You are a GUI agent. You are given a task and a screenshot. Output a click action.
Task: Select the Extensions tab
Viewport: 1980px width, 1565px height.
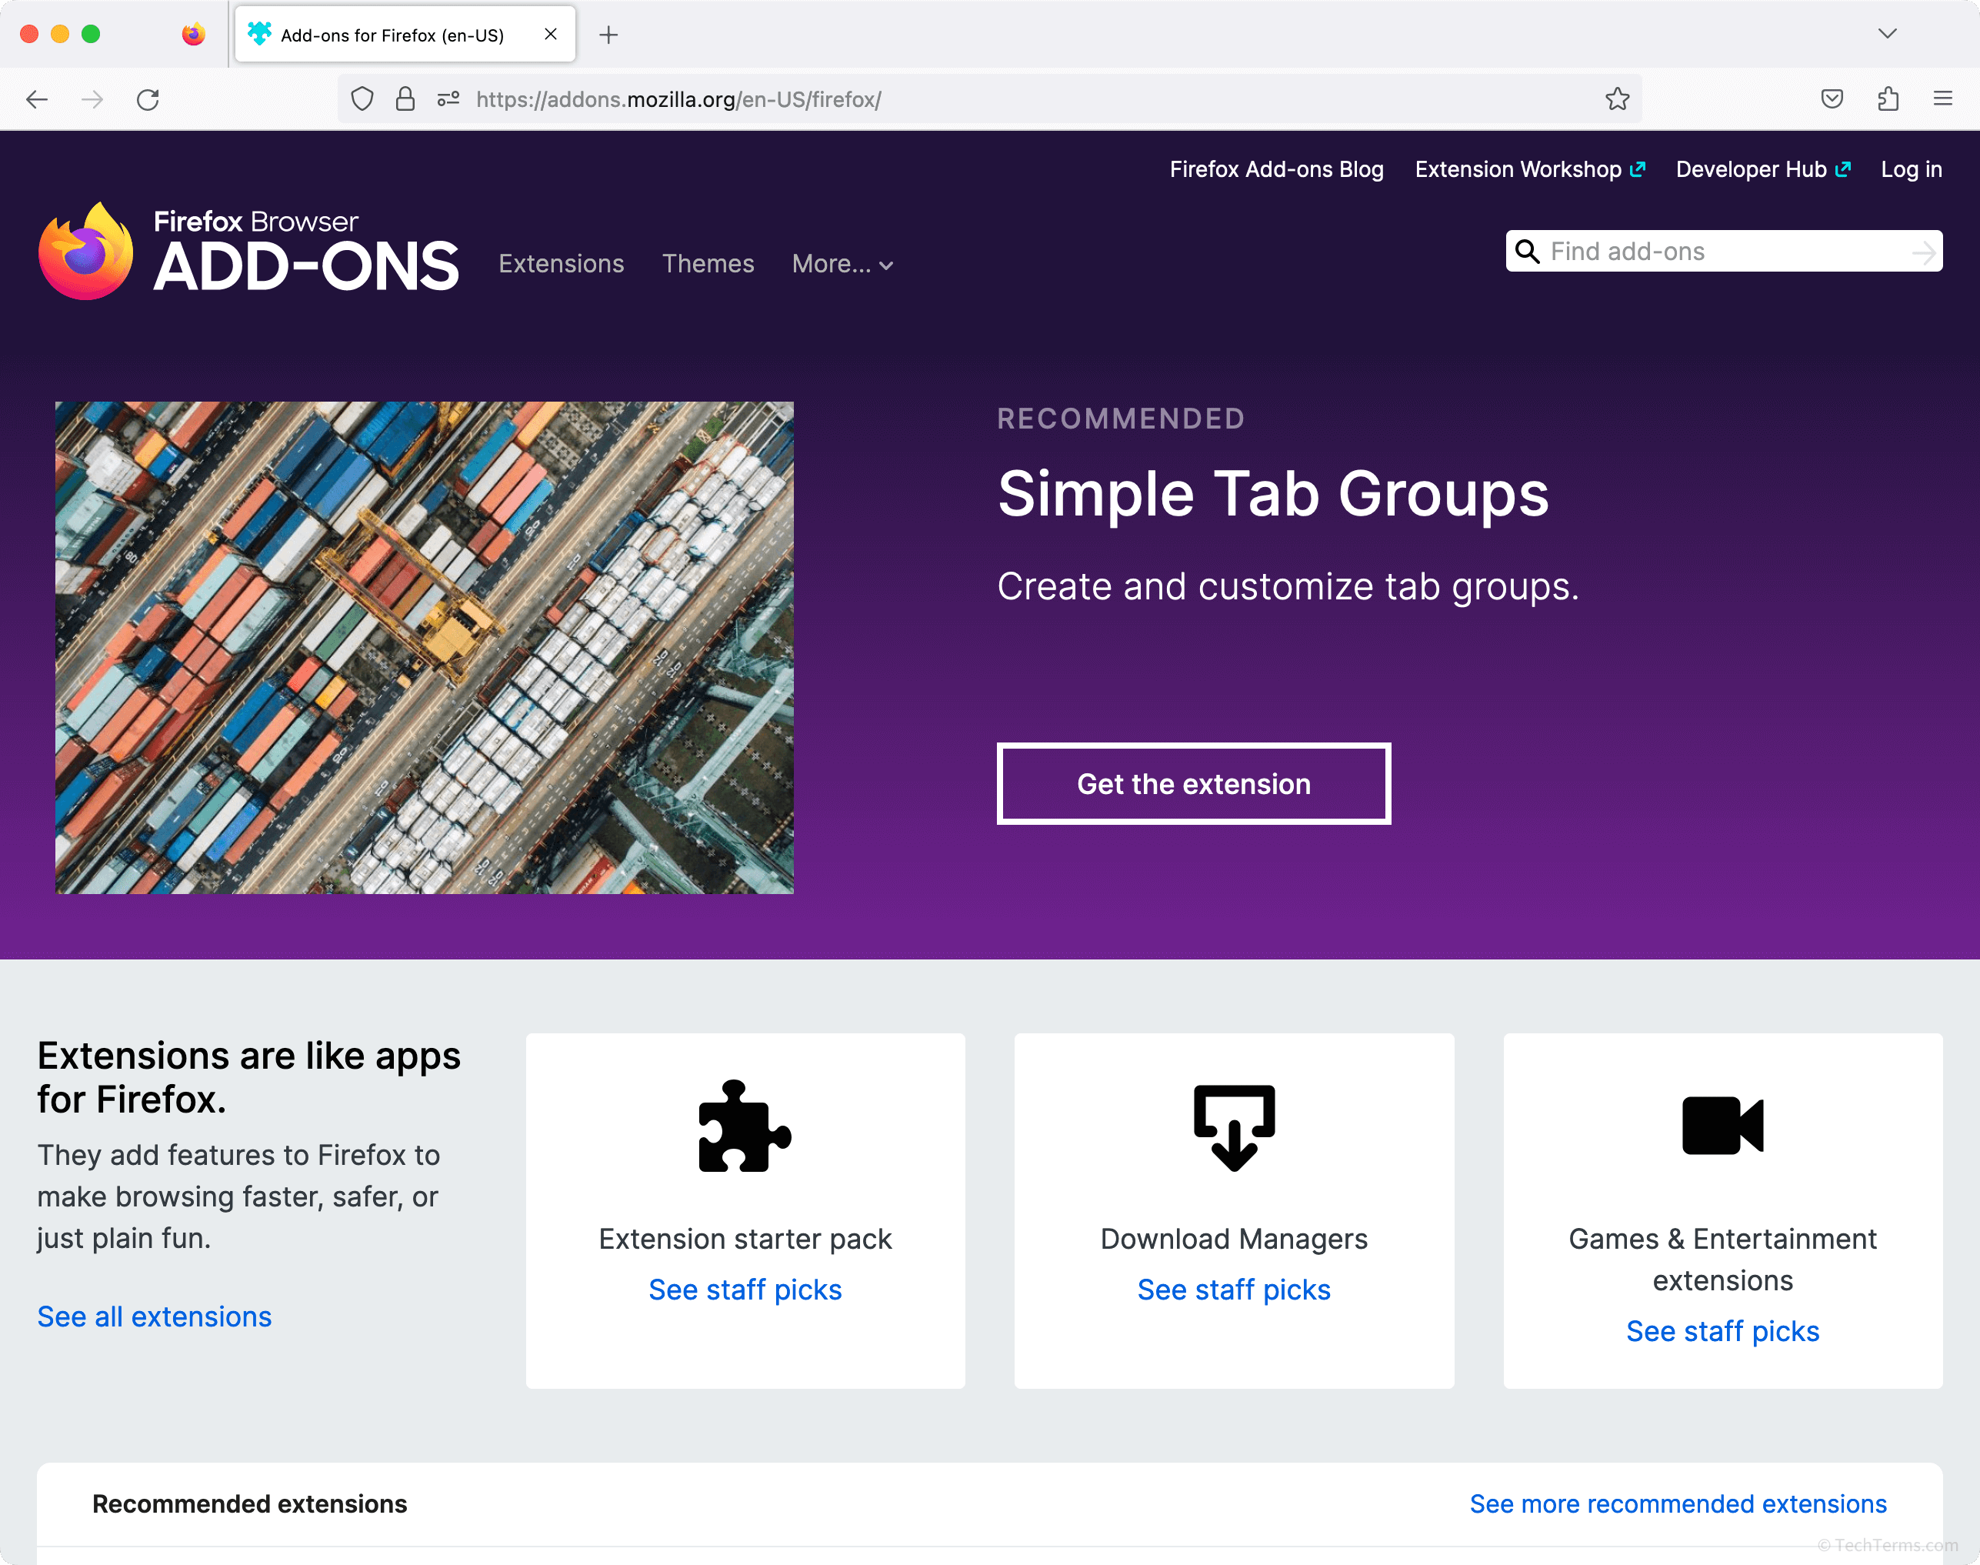tap(561, 263)
